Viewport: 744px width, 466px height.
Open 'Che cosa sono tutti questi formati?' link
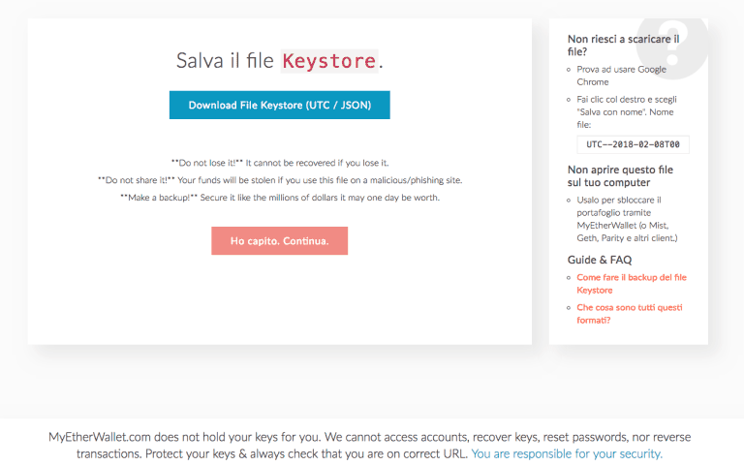[629, 314]
